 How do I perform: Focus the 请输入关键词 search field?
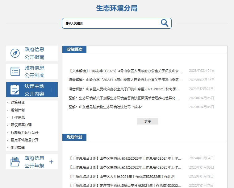[117, 23]
